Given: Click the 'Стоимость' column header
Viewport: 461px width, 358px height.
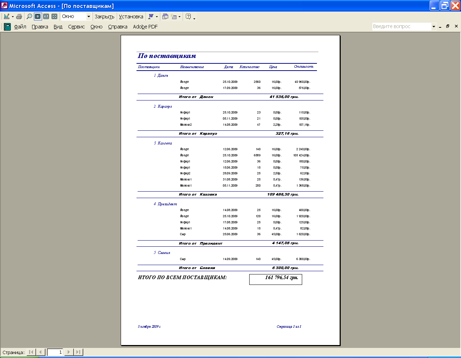Looking at the screenshot, I should (304, 67).
